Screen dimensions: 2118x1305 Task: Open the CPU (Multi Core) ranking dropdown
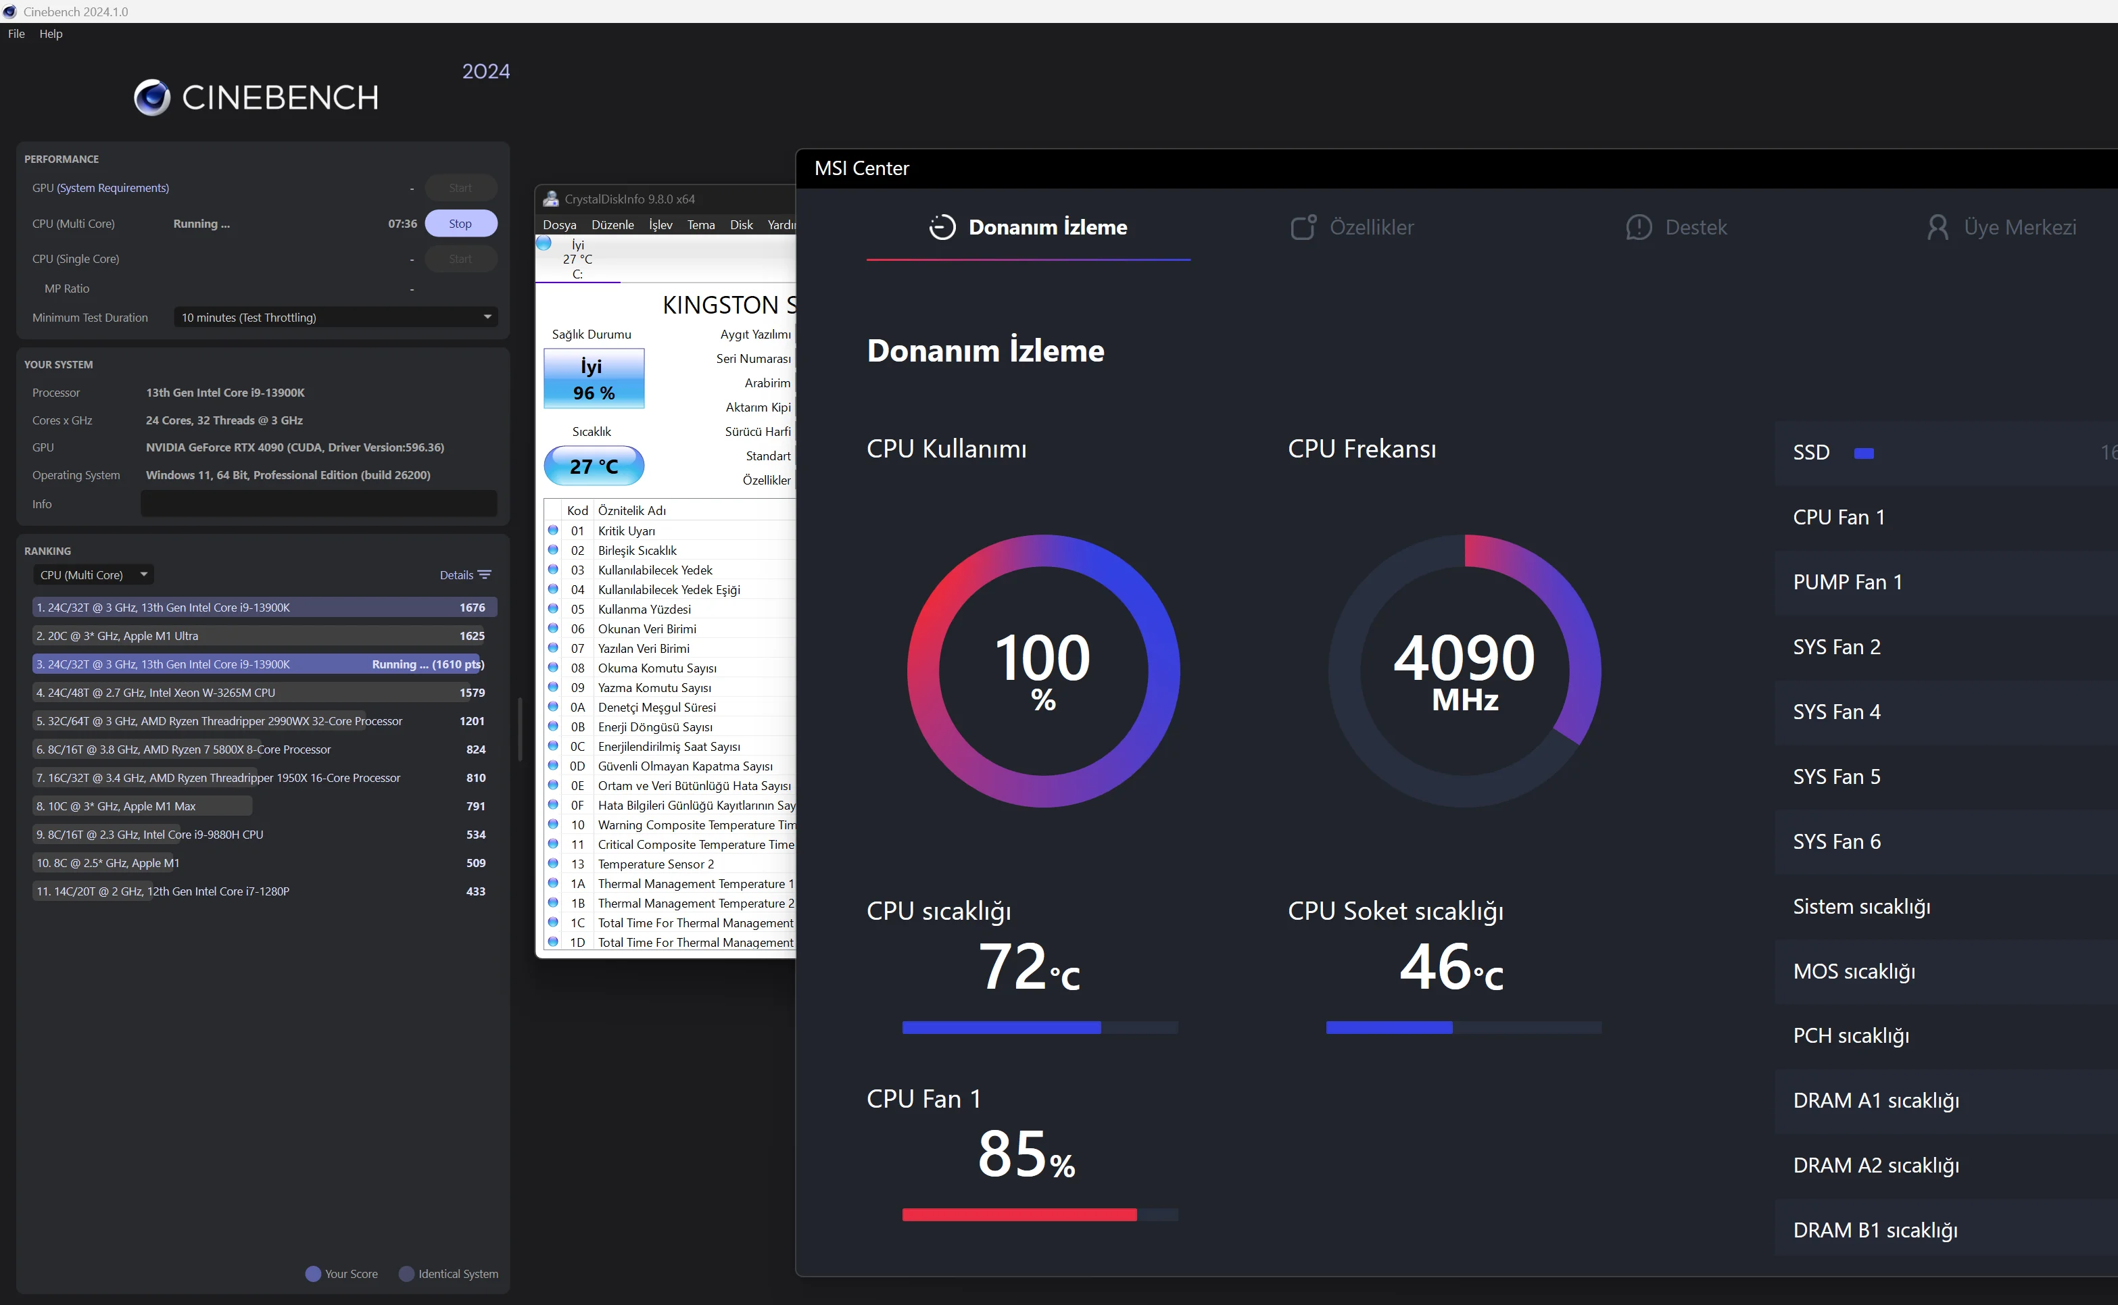pyautogui.click(x=93, y=575)
